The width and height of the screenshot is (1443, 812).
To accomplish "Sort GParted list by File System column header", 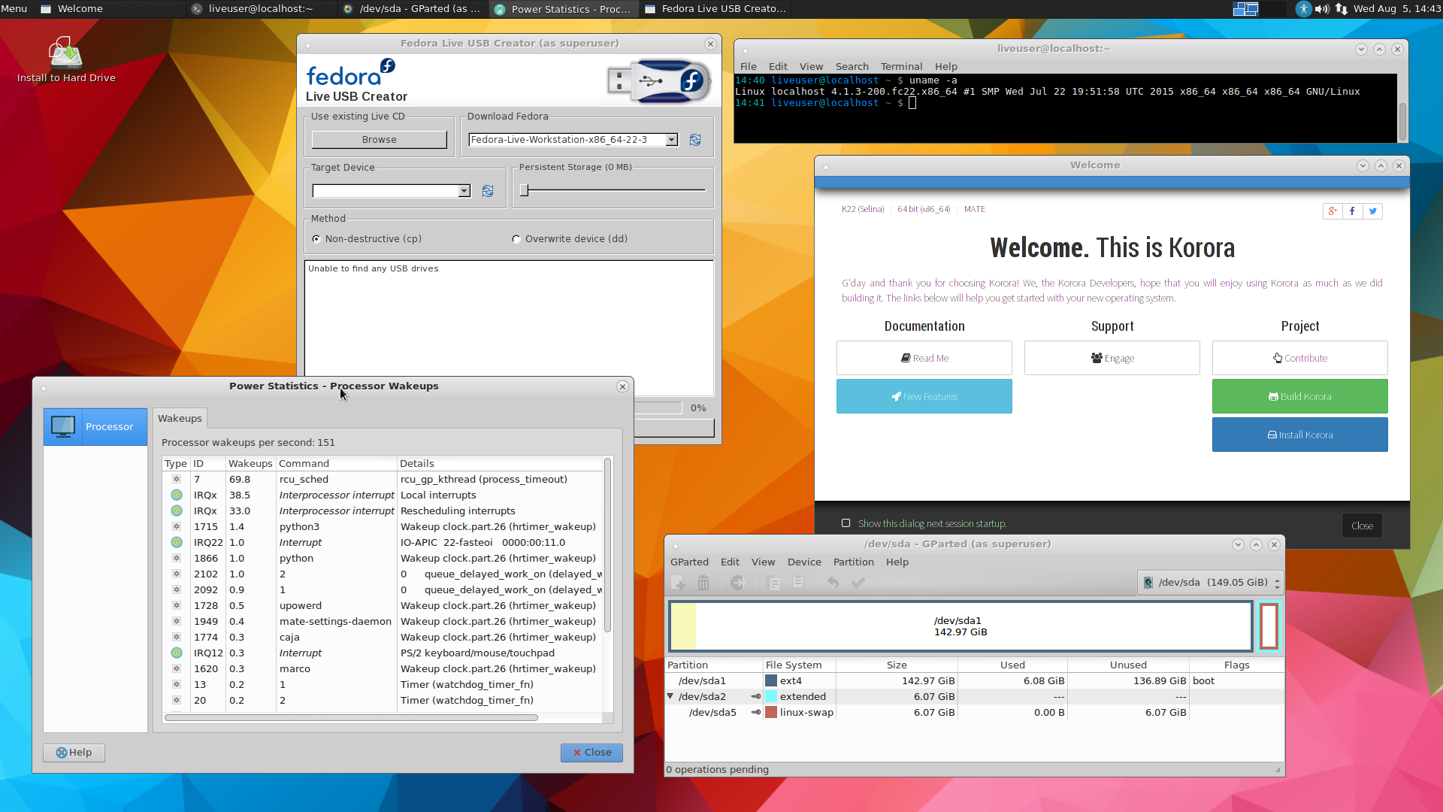I will click(x=800, y=665).
